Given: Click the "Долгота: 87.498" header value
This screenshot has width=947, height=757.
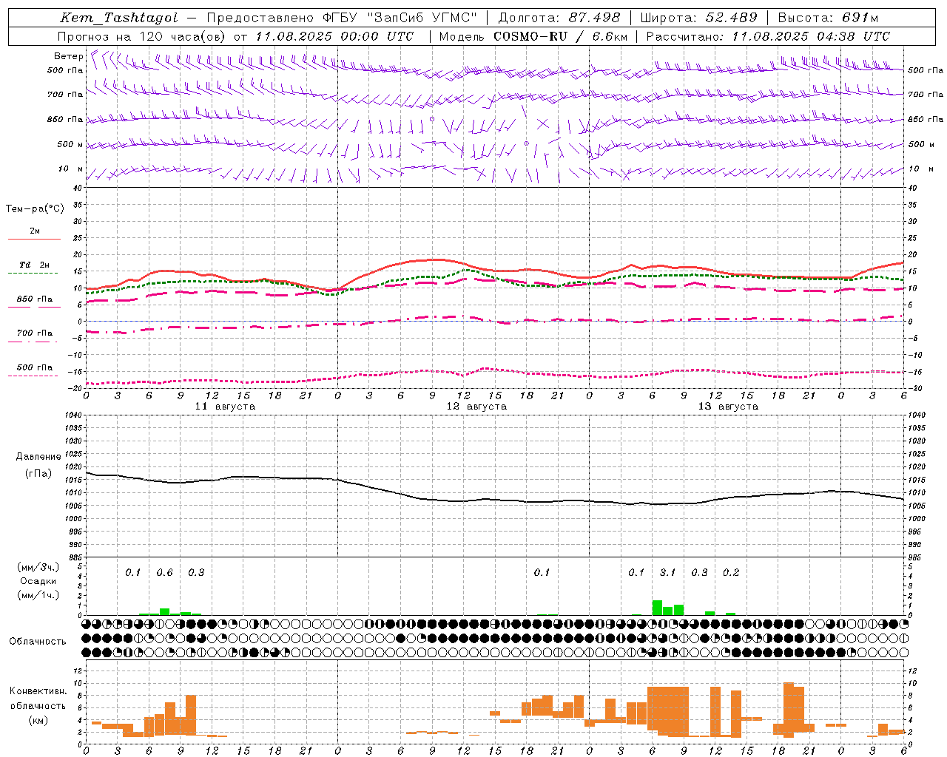Looking at the screenshot, I should (x=559, y=18).
